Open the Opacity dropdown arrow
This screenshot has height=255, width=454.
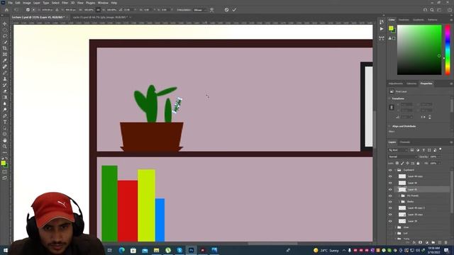pos(440,157)
